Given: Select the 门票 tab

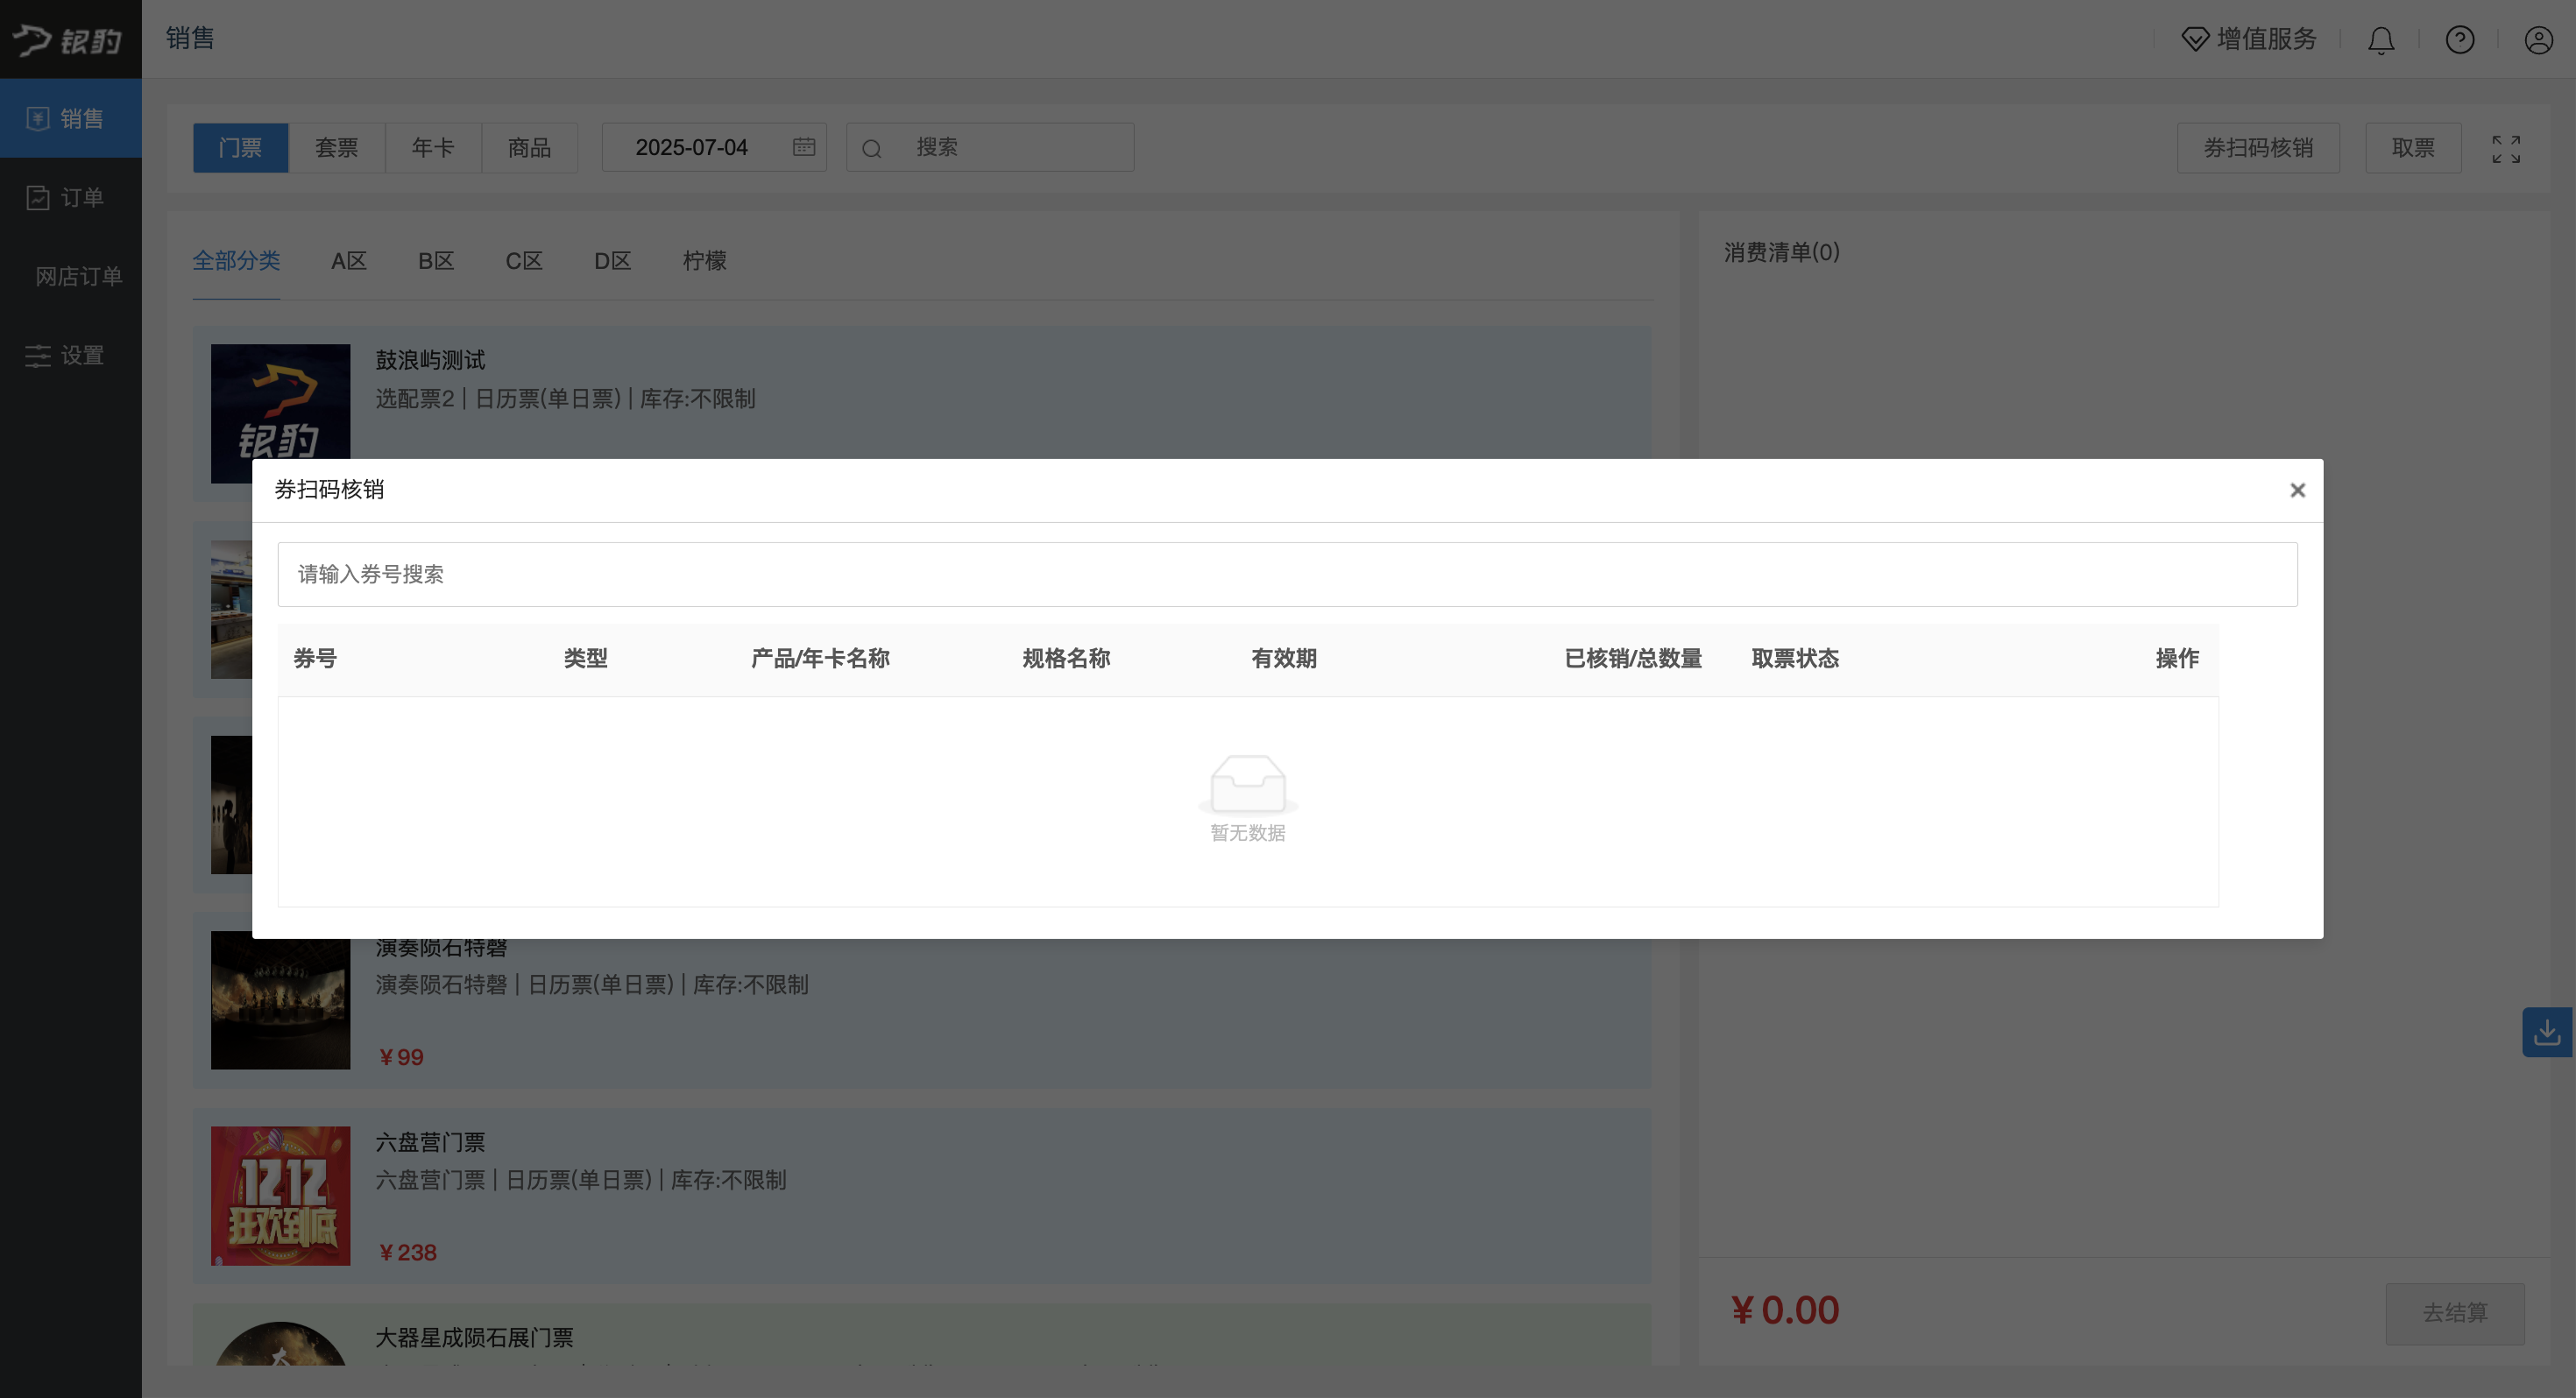Looking at the screenshot, I should pos(240,147).
